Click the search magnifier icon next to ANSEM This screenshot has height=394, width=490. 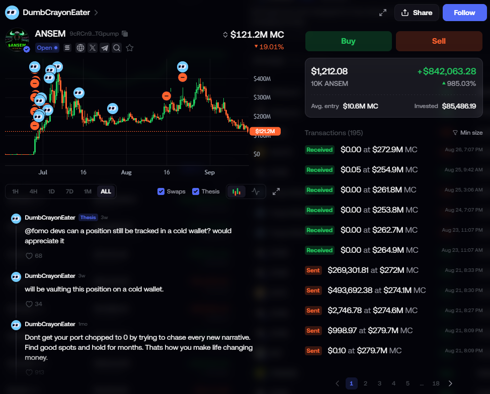(x=117, y=48)
